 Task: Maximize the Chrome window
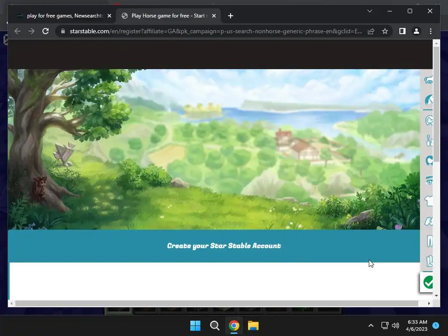coord(409,11)
